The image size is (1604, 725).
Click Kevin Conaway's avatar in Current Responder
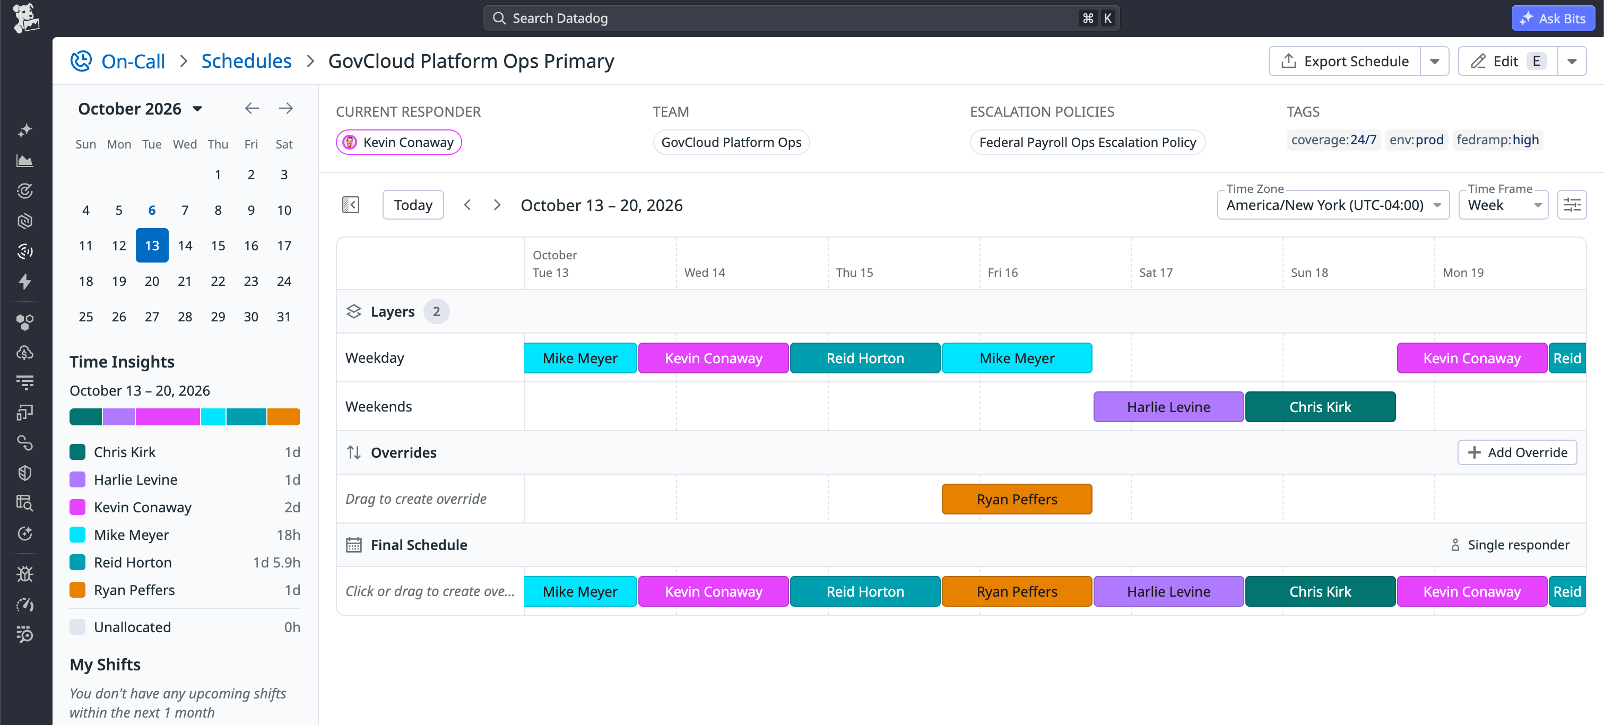(350, 143)
